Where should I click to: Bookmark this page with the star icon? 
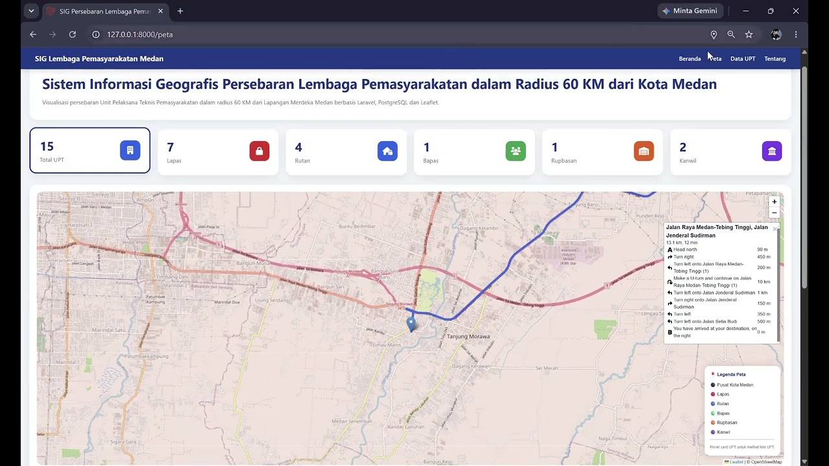point(749,34)
